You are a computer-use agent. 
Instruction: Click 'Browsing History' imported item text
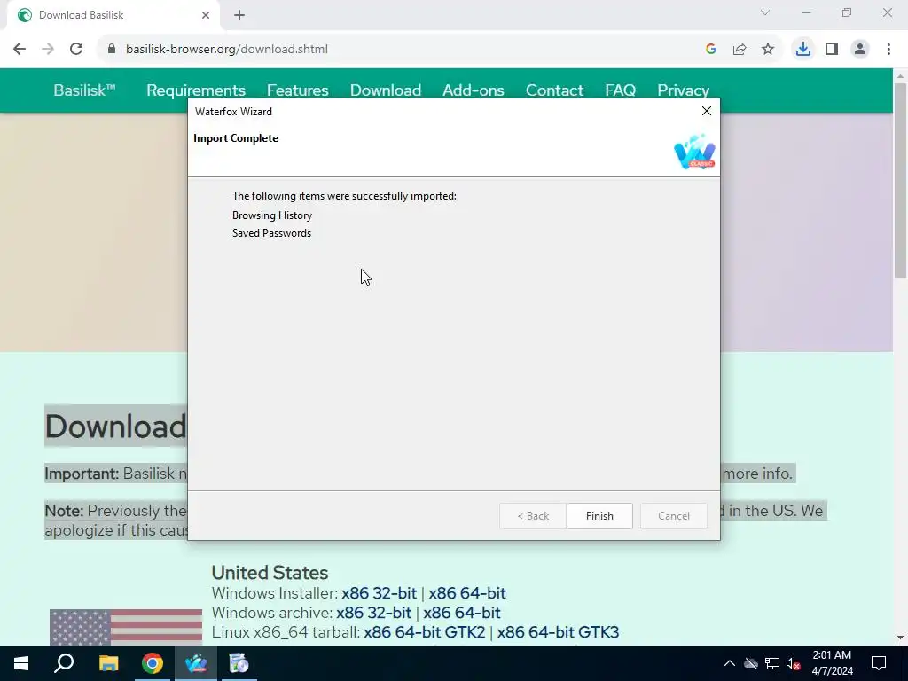click(x=272, y=215)
